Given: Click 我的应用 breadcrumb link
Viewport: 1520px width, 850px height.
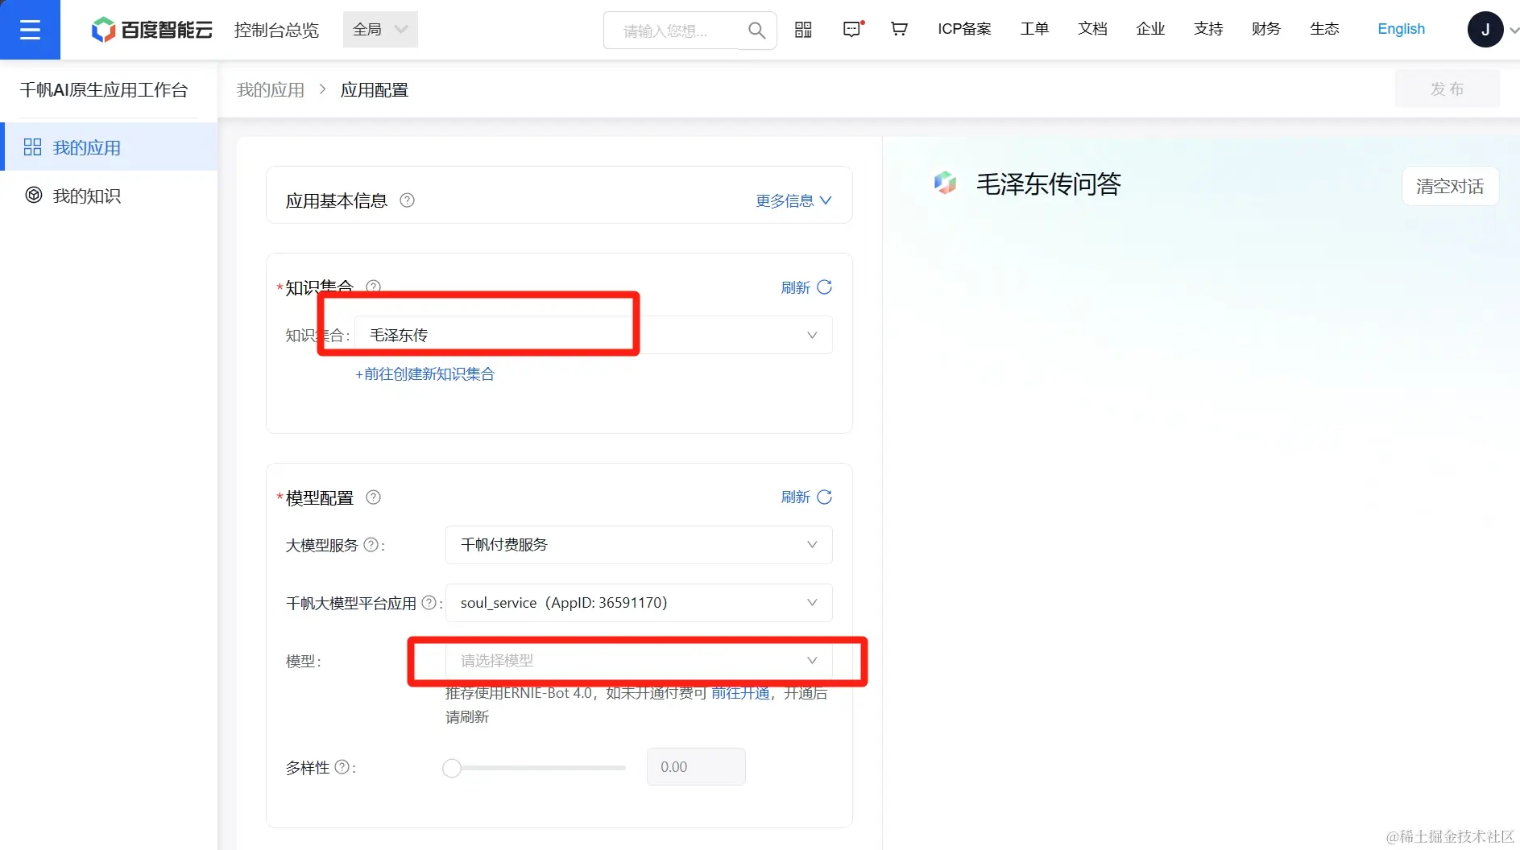Looking at the screenshot, I should pyautogui.click(x=271, y=89).
